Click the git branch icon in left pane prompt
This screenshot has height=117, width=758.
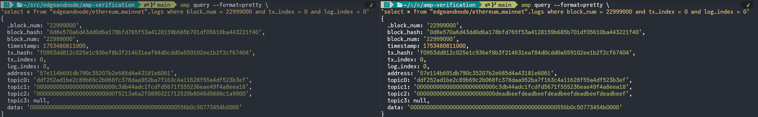click(x=153, y=5)
